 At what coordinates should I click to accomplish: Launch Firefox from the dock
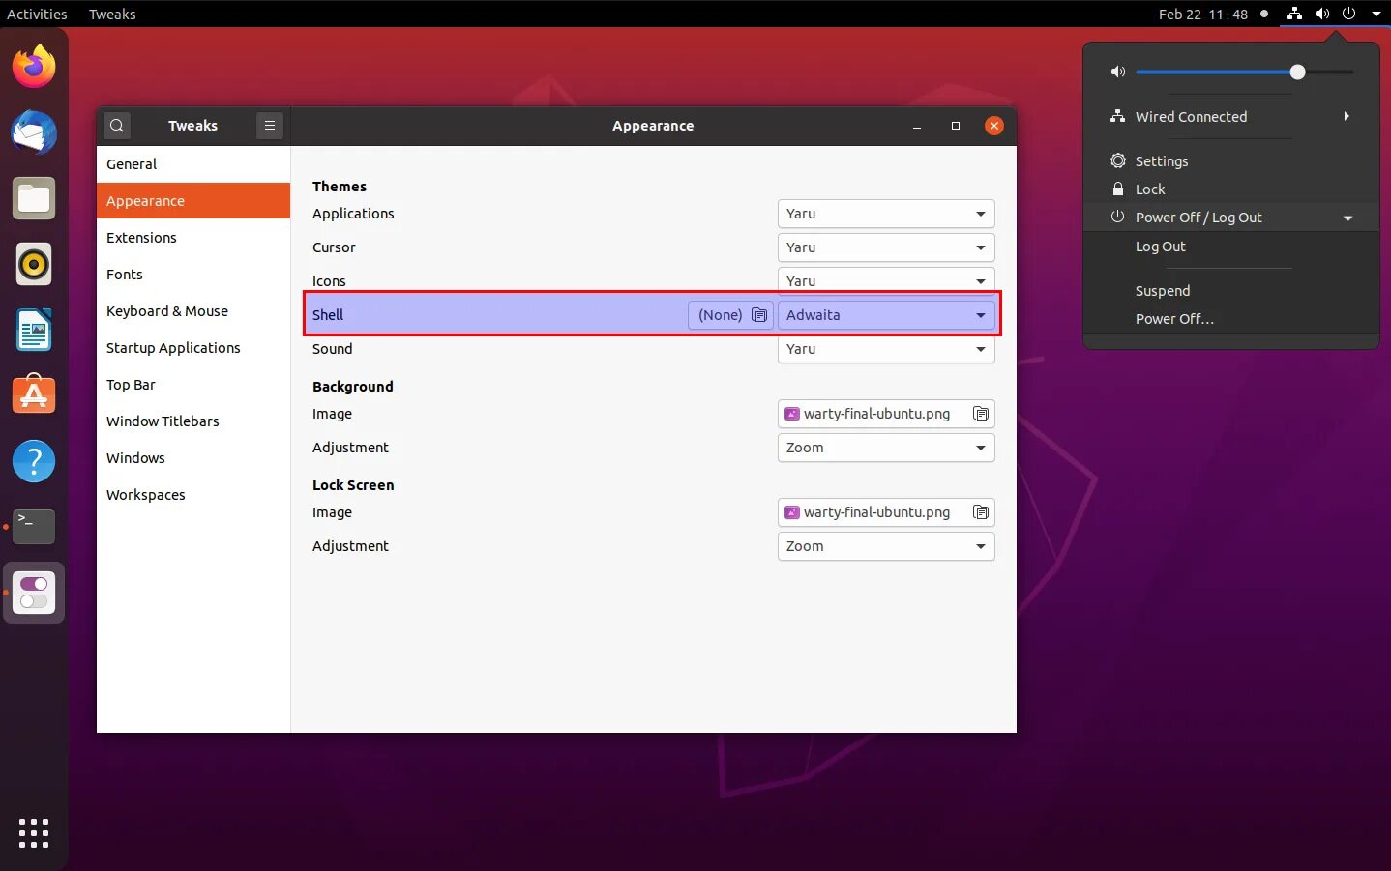pos(34,66)
